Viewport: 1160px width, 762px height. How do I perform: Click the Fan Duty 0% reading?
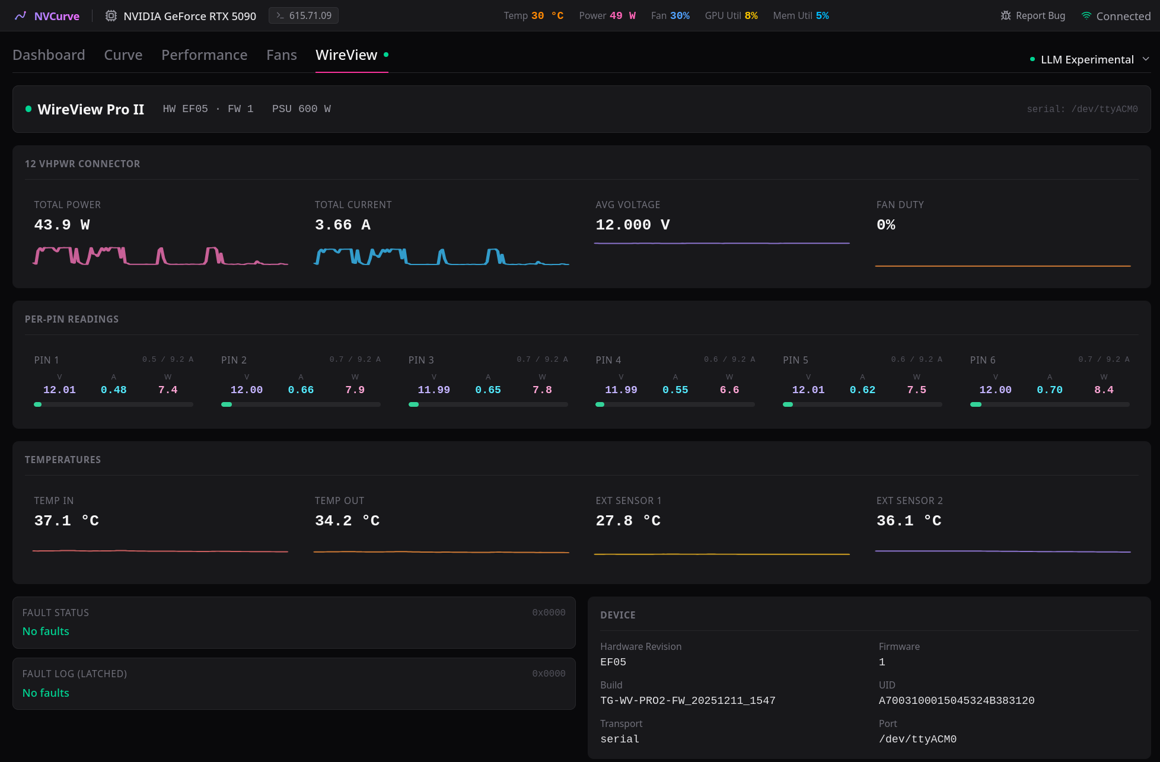click(x=886, y=225)
